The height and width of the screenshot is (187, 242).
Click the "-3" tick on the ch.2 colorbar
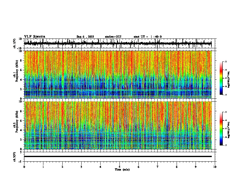tap(225, 112)
